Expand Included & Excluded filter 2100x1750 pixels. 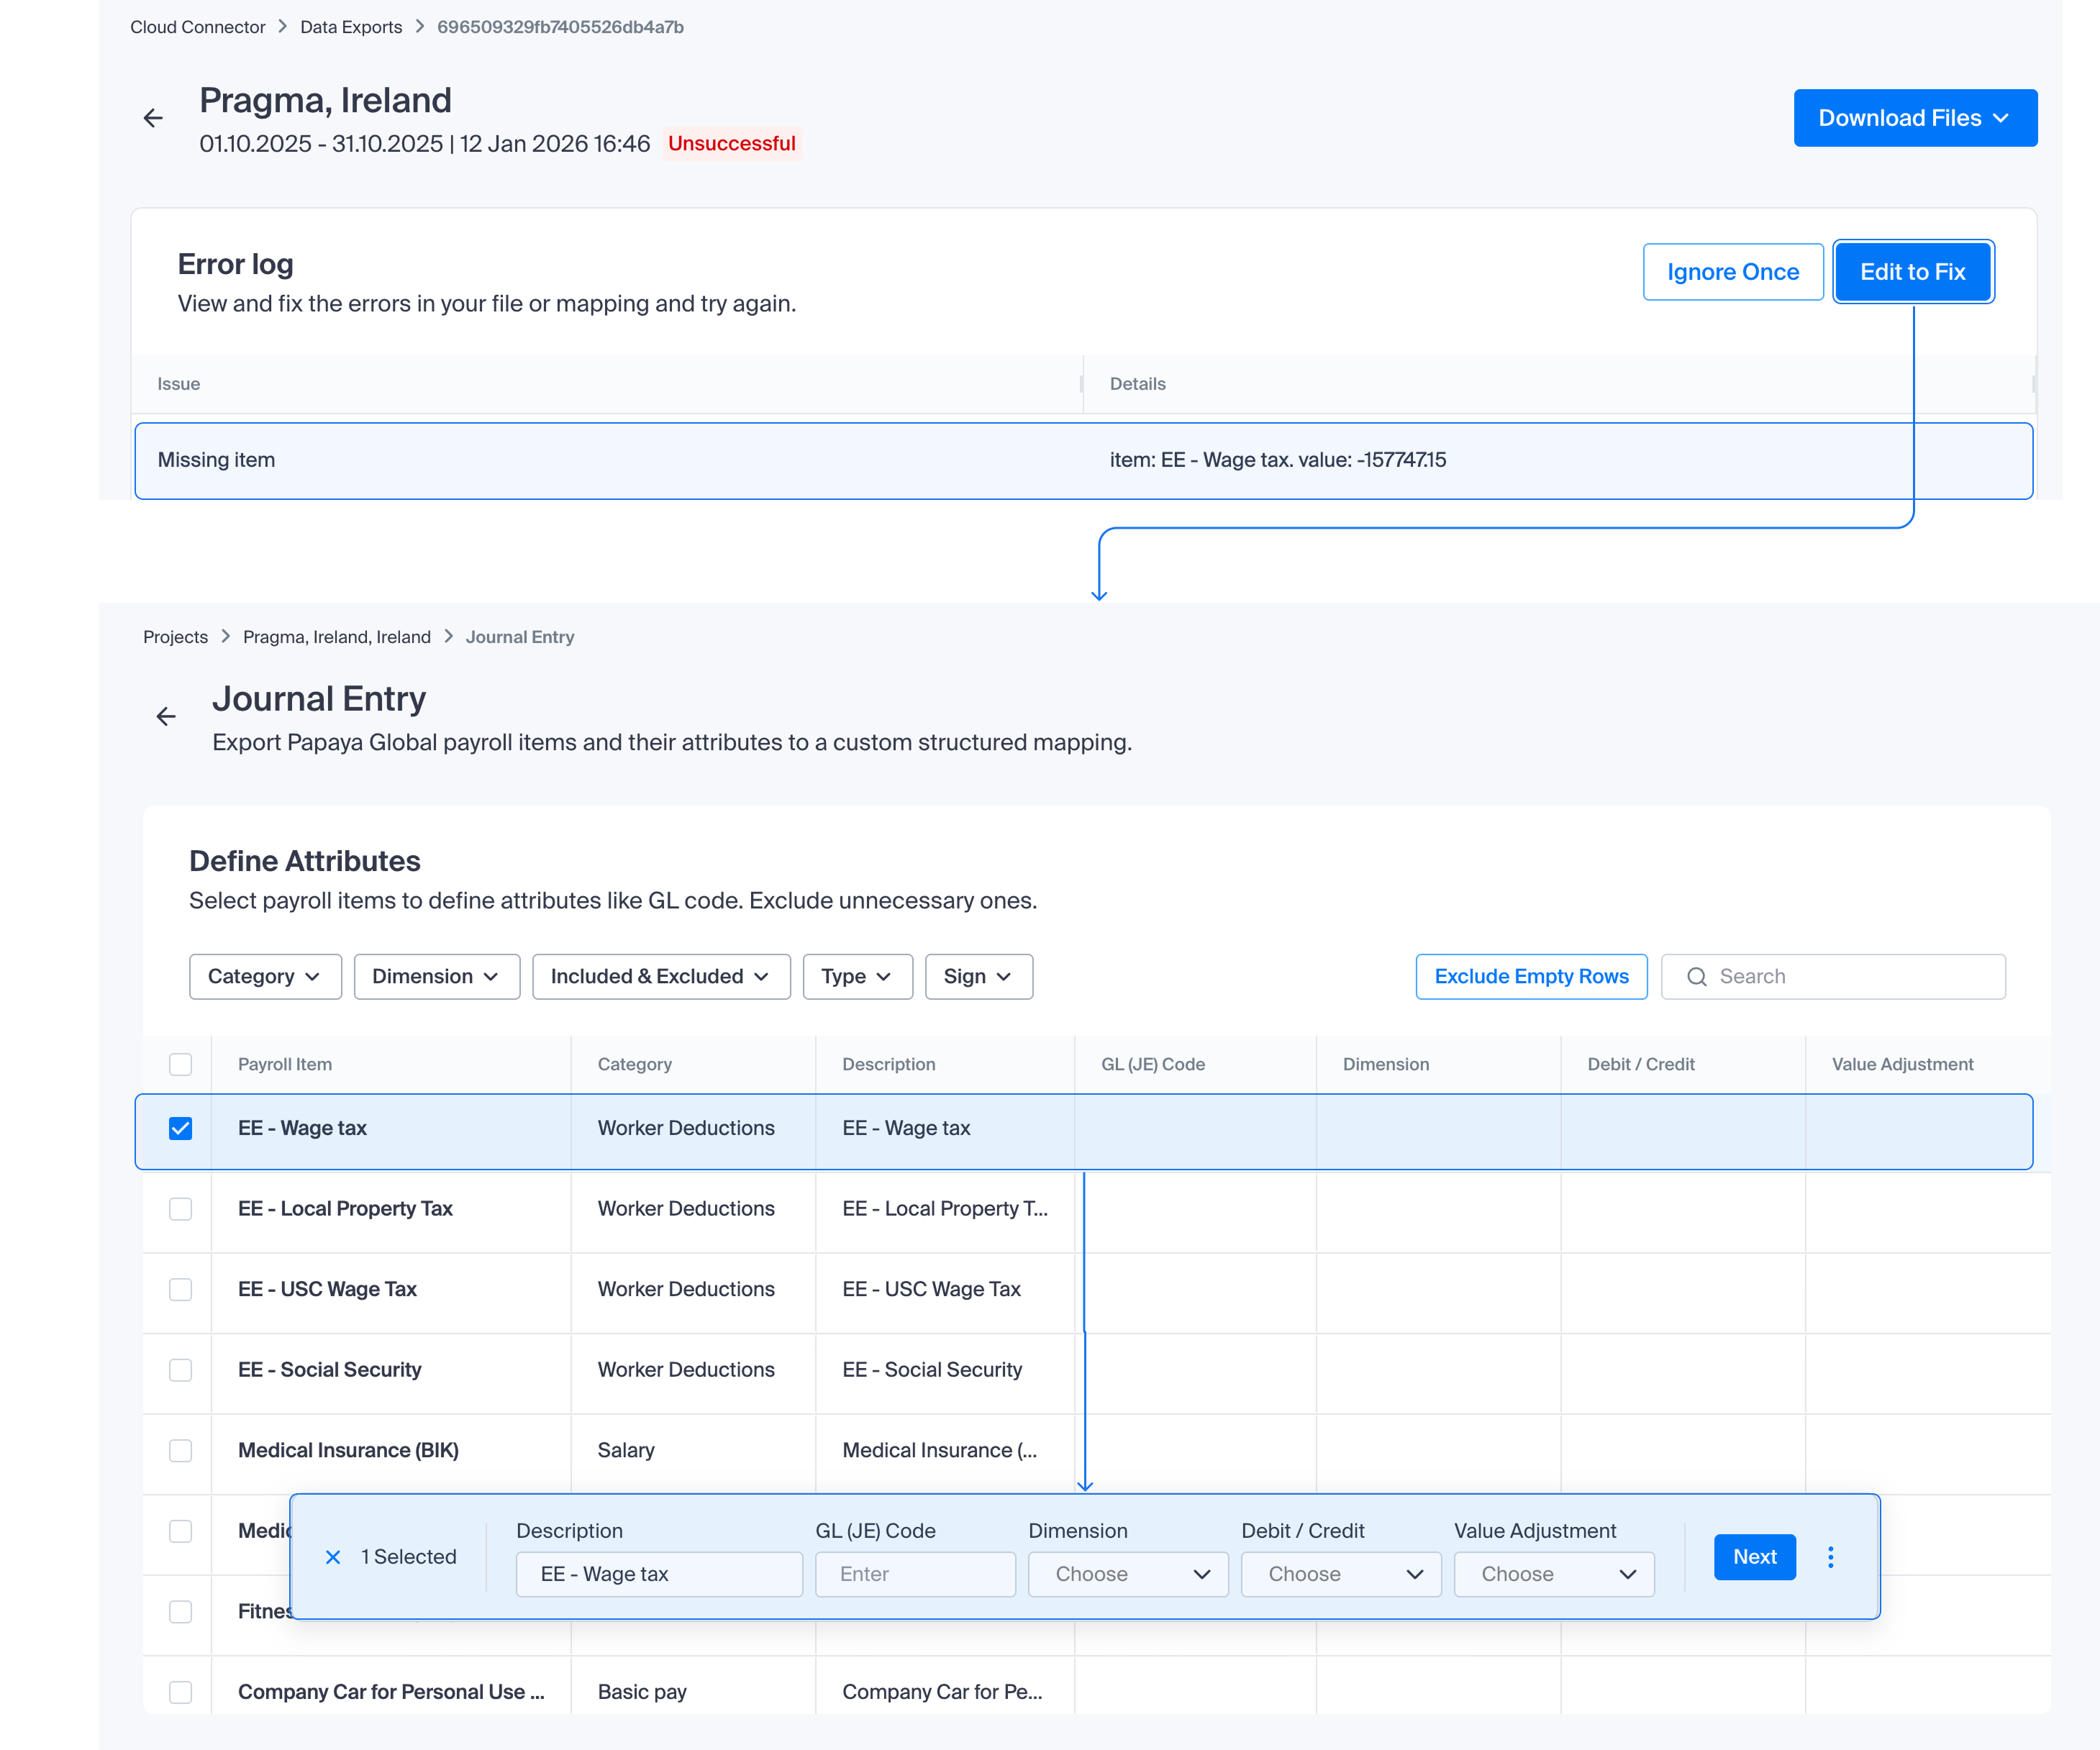(661, 977)
